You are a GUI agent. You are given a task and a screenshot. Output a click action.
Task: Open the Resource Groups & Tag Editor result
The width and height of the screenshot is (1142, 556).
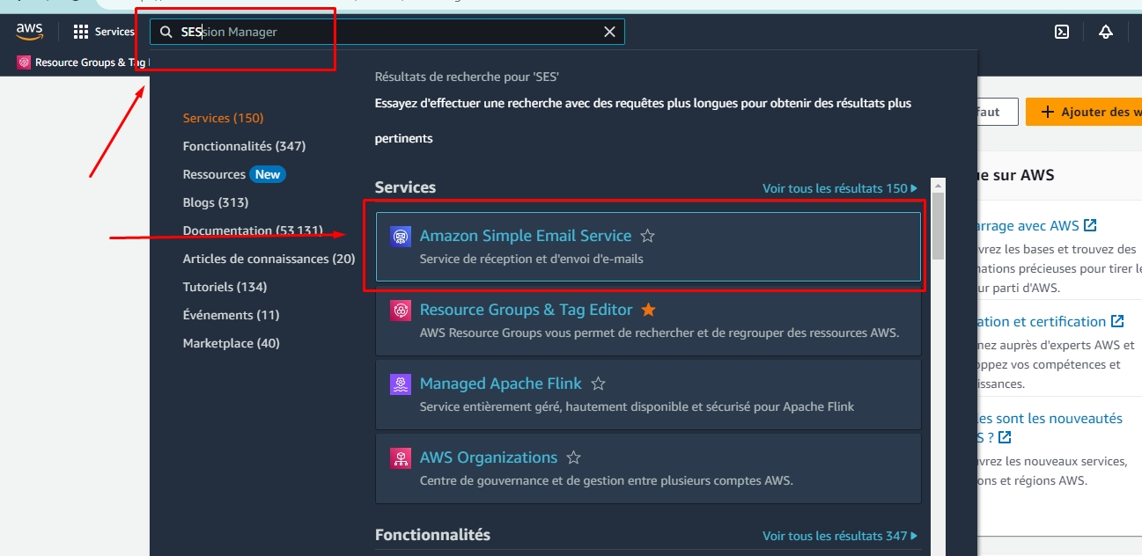click(x=526, y=310)
